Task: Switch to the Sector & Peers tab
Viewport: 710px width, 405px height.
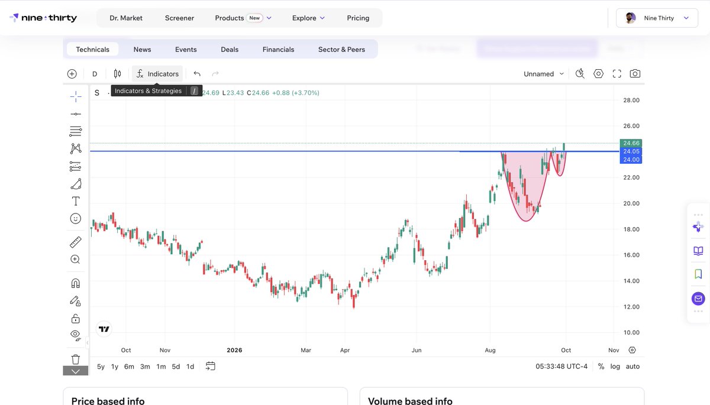Action: pos(341,49)
